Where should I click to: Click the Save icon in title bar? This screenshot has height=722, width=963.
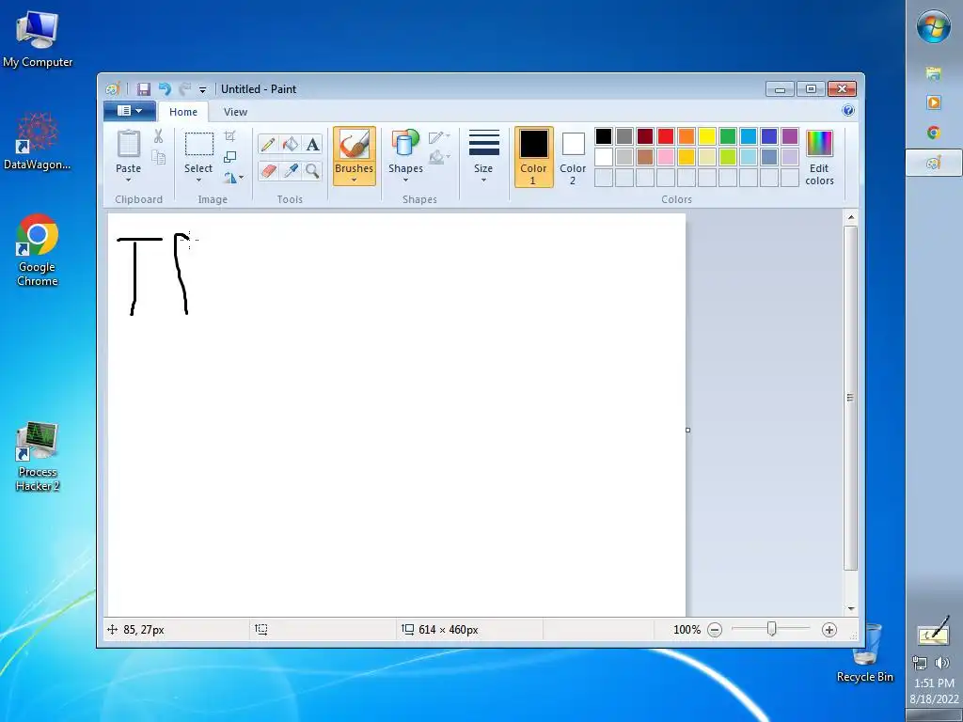(143, 89)
